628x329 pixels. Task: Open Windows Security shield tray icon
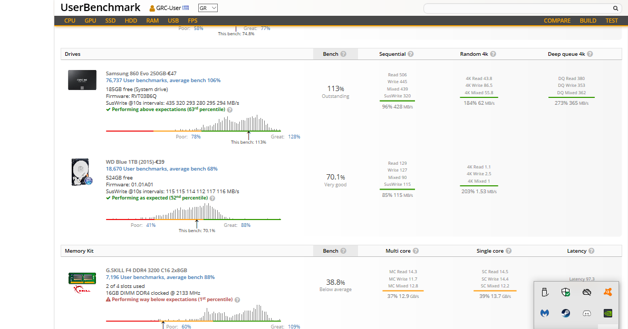click(566, 292)
